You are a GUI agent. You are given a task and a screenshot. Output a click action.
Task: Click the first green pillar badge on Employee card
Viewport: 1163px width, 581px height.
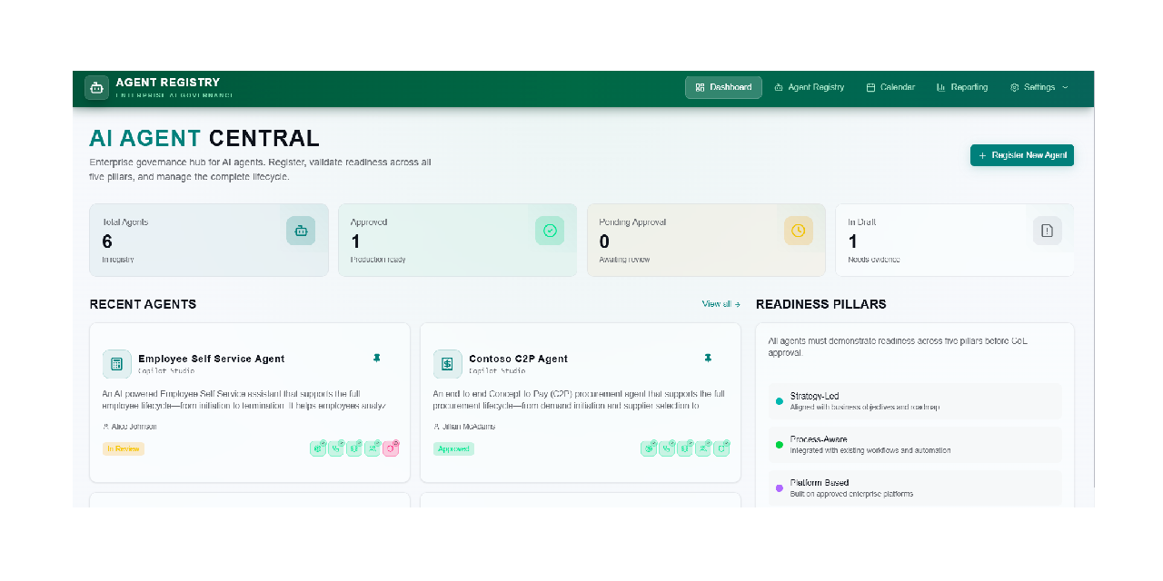coord(318,448)
